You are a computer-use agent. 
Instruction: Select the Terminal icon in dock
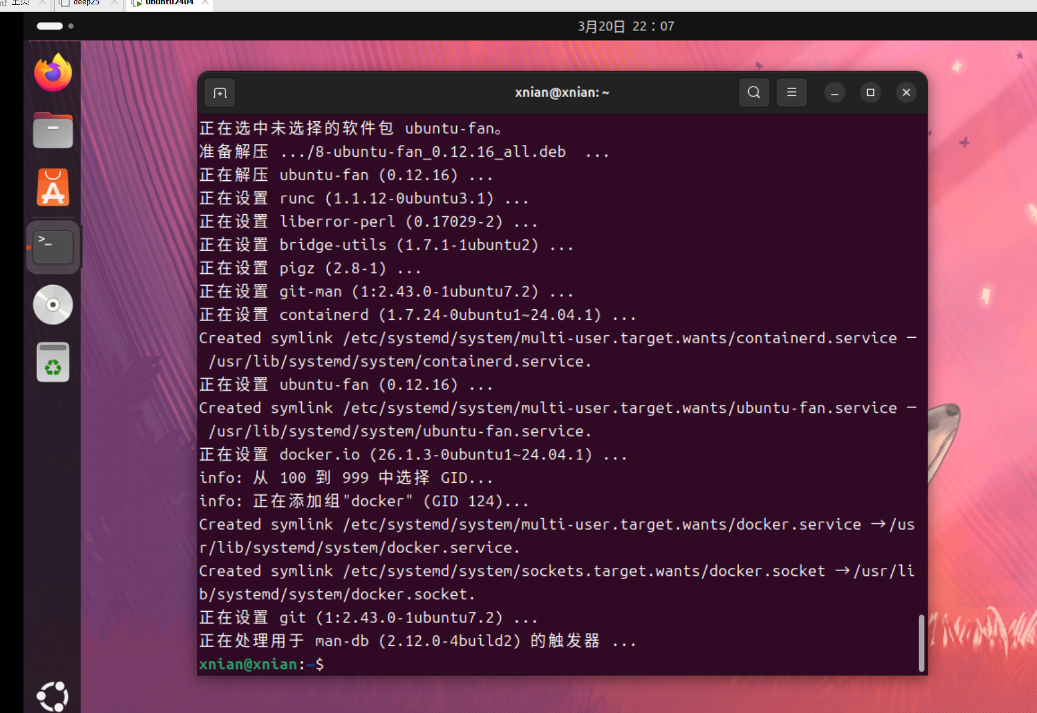[x=53, y=246]
